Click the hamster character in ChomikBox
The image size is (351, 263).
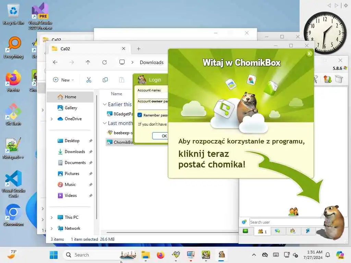(x=334, y=222)
